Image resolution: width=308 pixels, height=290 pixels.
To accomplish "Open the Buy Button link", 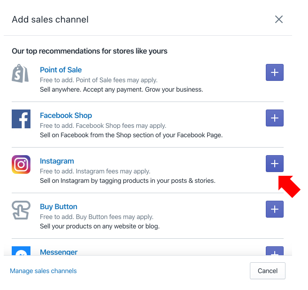I will (59, 206).
